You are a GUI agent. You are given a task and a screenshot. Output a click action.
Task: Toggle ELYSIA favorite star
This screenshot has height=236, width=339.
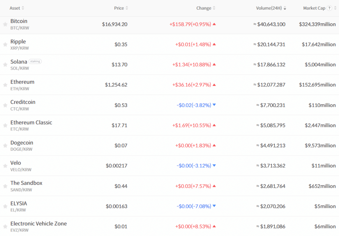coord(5,206)
